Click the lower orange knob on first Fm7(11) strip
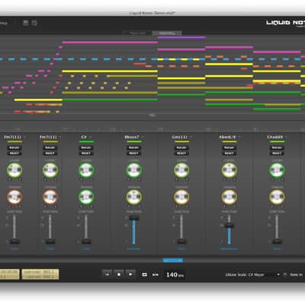Image resolution: width=305 pixels, height=305 pixels. click(14, 197)
